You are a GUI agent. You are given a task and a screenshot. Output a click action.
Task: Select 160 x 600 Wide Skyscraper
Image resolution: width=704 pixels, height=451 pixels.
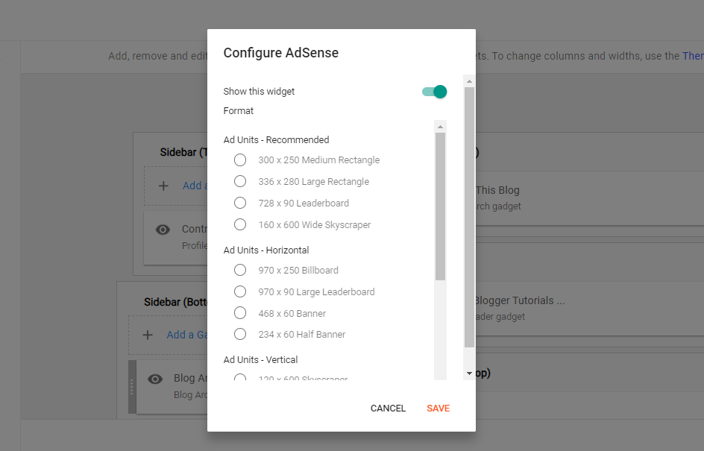tap(239, 224)
